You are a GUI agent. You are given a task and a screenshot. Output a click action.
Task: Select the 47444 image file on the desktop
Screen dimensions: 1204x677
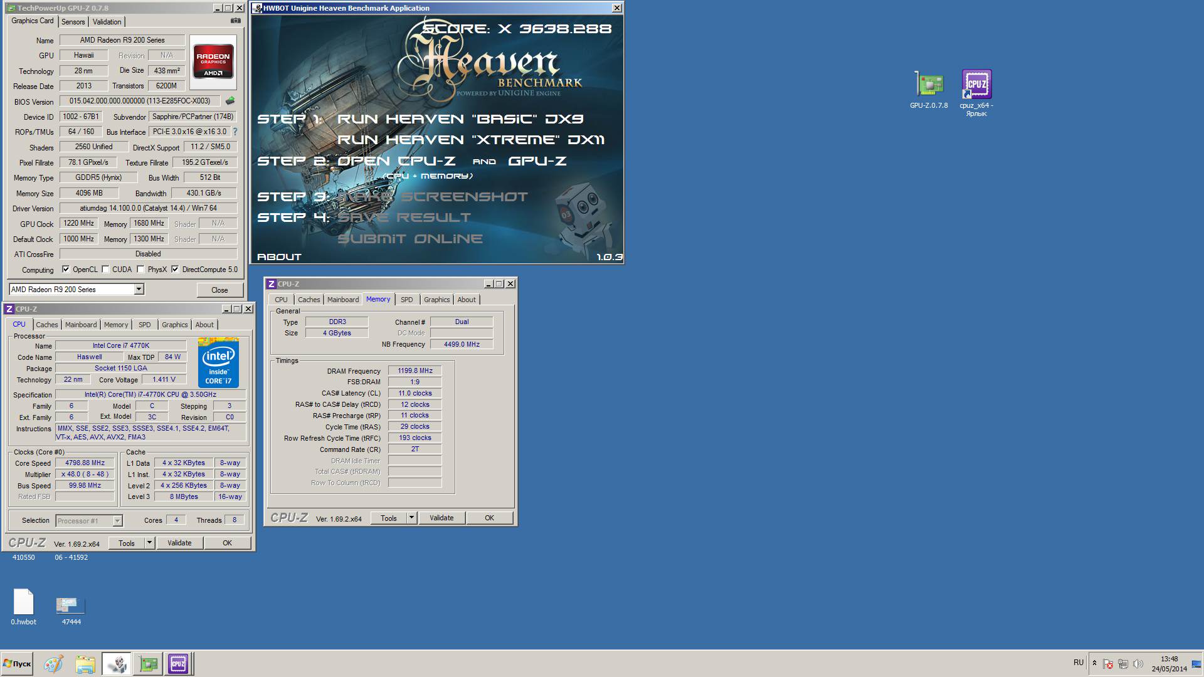tap(71, 611)
